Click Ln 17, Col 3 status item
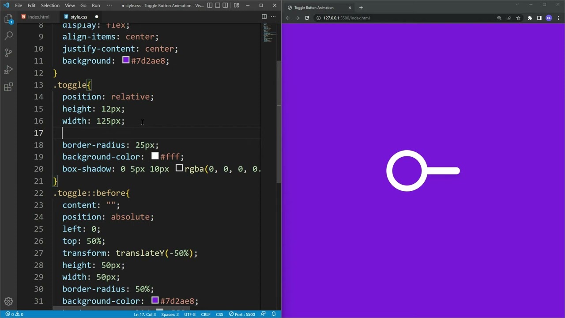 click(145, 314)
